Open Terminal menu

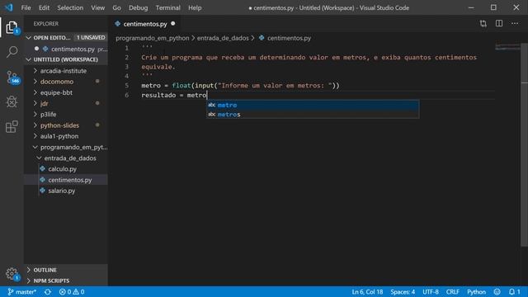tap(167, 7)
